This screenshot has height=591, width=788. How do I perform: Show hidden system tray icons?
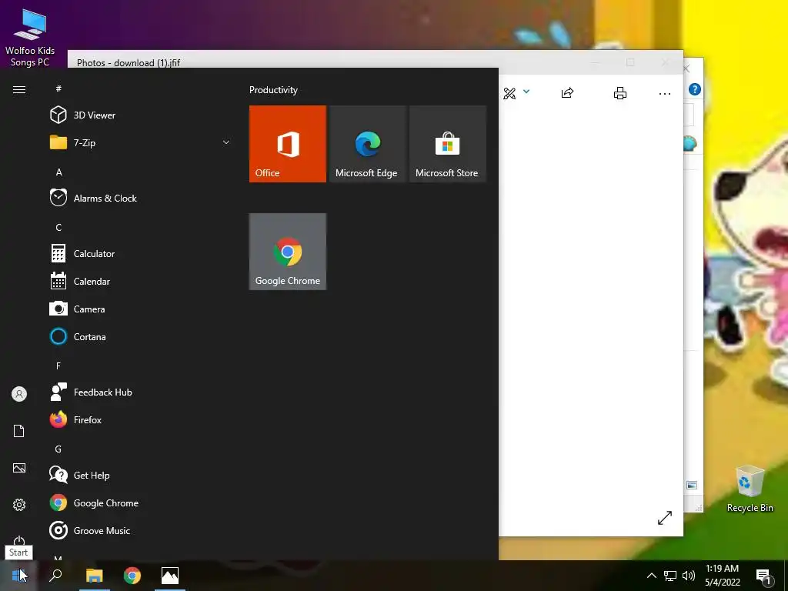click(651, 576)
